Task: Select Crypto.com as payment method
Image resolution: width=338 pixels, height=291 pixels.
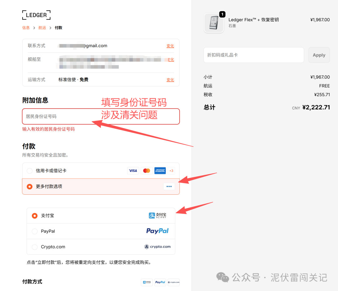Action: [34, 247]
